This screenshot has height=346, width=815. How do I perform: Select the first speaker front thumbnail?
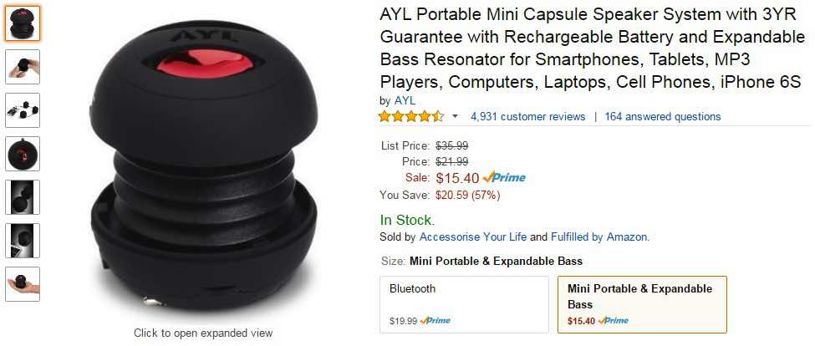click(x=23, y=23)
